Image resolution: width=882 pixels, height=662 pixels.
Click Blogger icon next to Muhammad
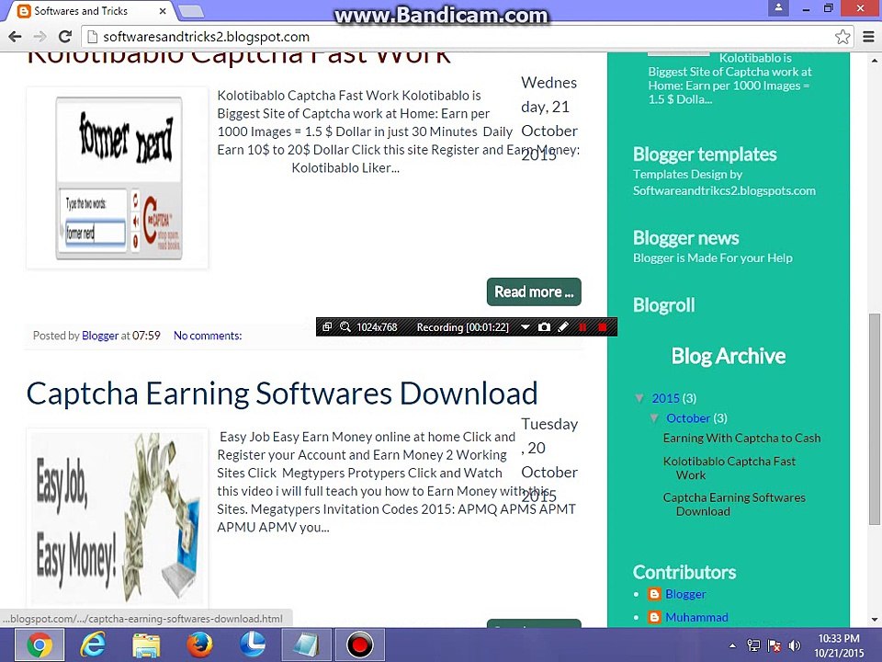(x=654, y=617)
